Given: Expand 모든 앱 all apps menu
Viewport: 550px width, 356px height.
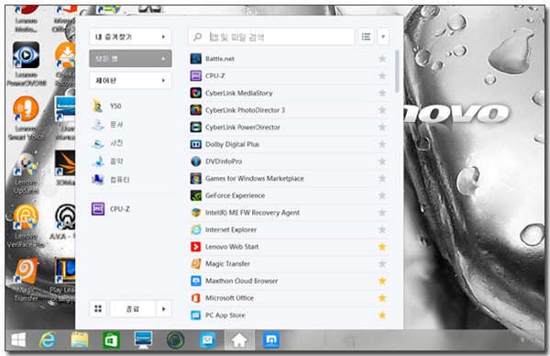Looking at the screenshot, I should click(x=130, y=59).
